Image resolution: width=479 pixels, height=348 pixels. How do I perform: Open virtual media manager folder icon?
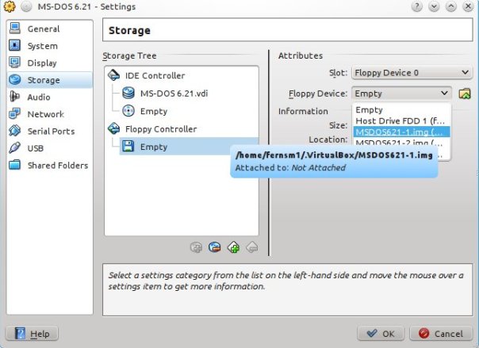[x=465, y=94]
